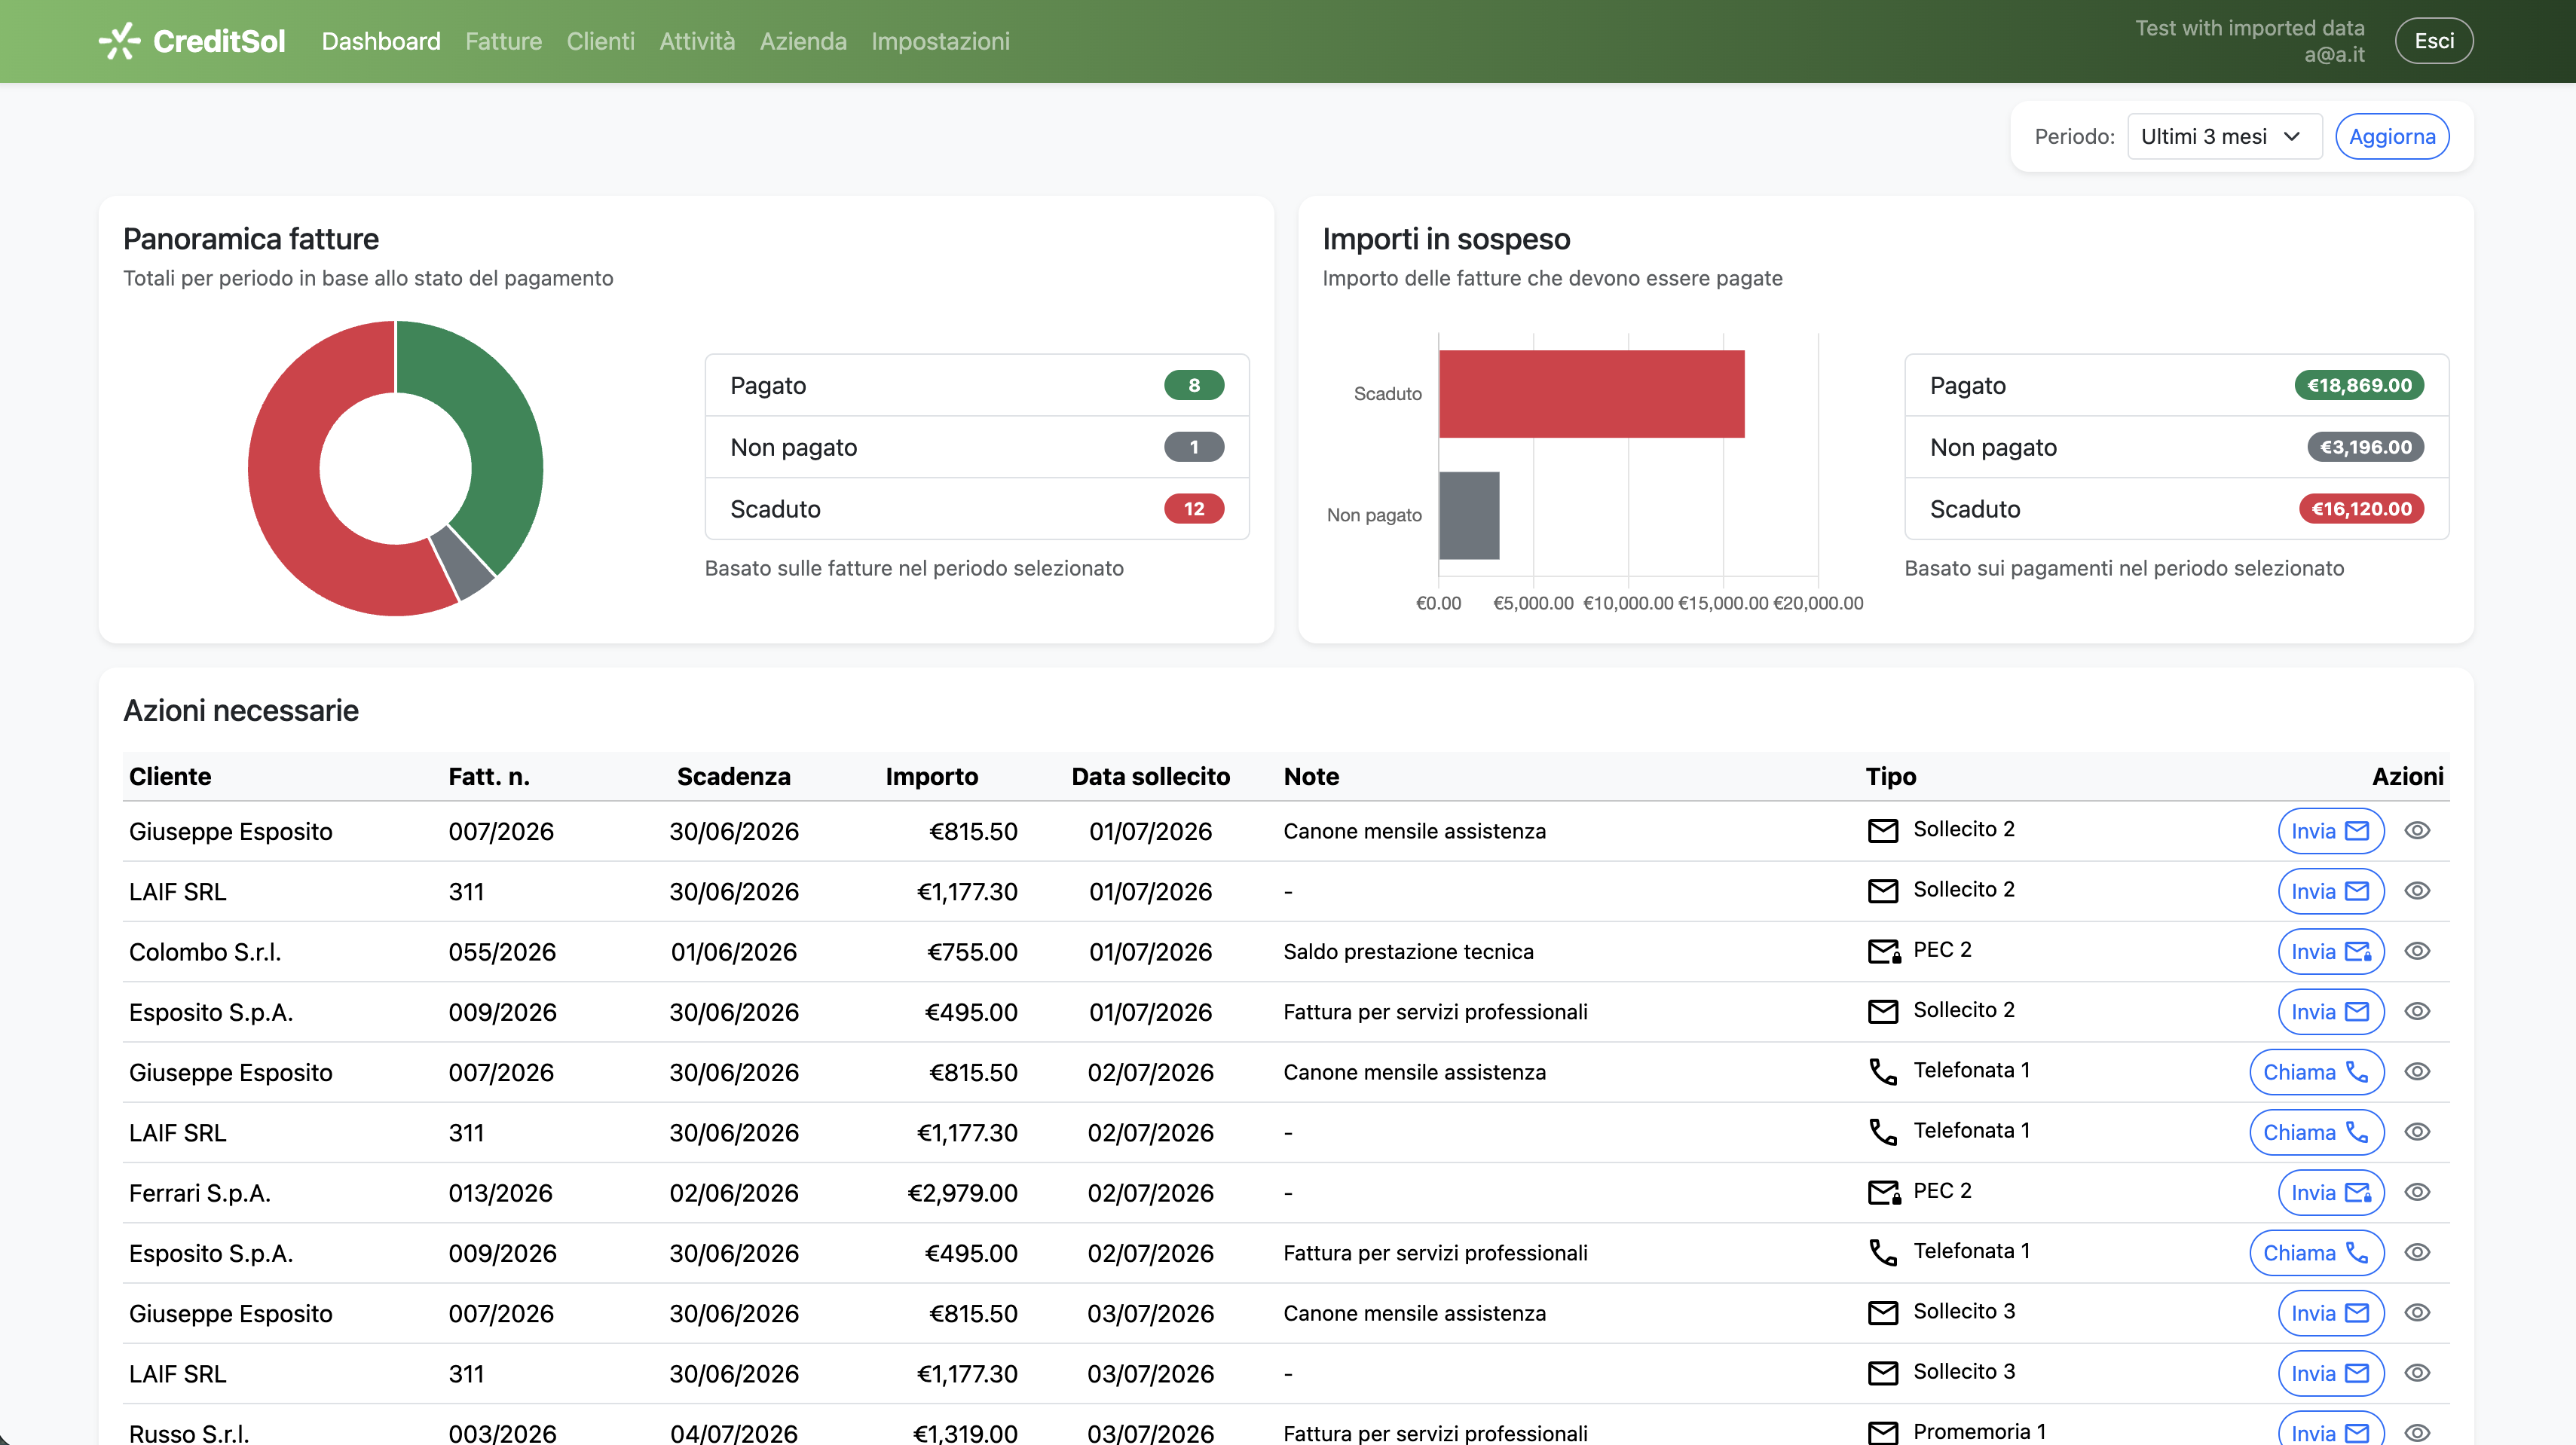
Task: Click the Non pagato amount badge €3,196.00
Action: pos(2365,447)
